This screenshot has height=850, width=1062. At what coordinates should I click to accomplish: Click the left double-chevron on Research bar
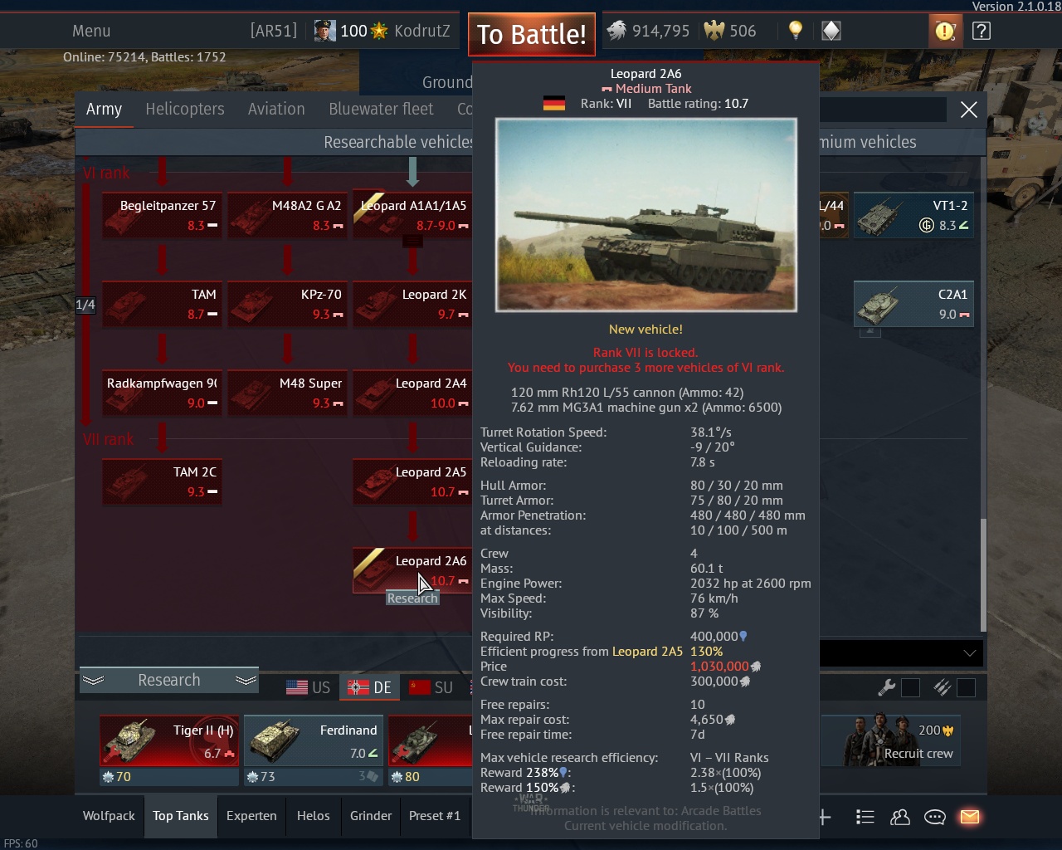pos(94,680)
